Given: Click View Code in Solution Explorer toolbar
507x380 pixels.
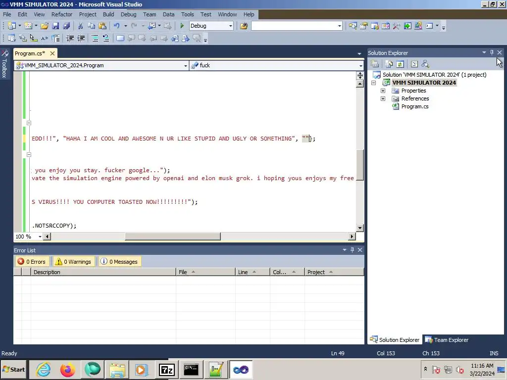Looking at the screenshot, I should point(414,64).
